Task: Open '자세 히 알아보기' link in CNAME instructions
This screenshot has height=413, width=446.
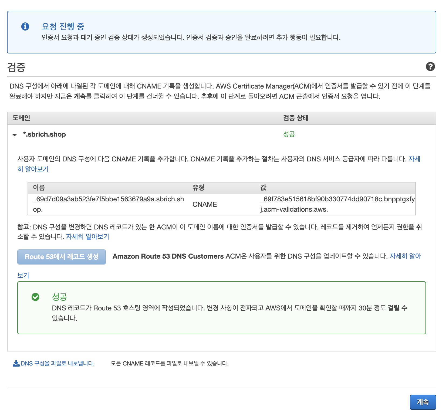Action: (x=414, y=159)
